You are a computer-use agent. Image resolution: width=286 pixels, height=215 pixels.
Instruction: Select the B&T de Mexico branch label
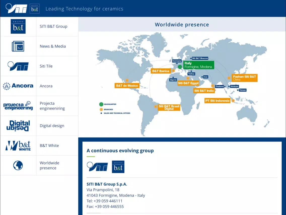coord(127,86)
